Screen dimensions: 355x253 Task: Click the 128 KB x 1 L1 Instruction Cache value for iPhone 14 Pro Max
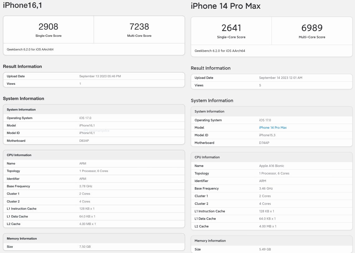point(266,211)
